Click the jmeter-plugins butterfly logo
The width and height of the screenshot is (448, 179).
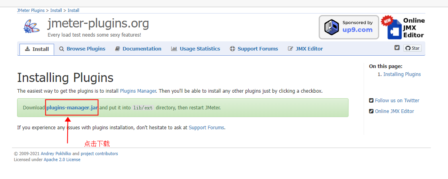tap(31, 27)
